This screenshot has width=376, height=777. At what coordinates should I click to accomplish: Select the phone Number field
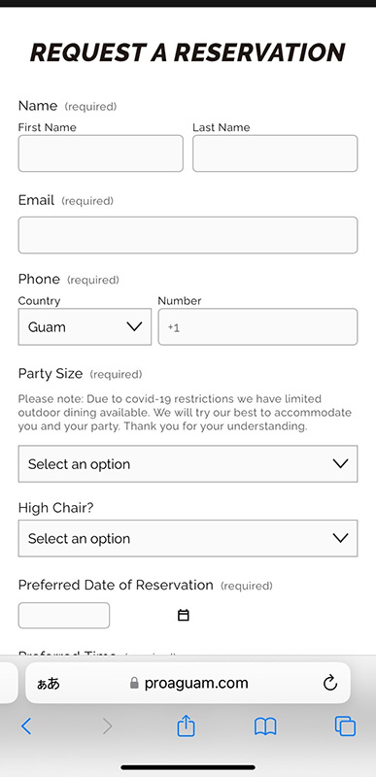click(x=257, y=326)
